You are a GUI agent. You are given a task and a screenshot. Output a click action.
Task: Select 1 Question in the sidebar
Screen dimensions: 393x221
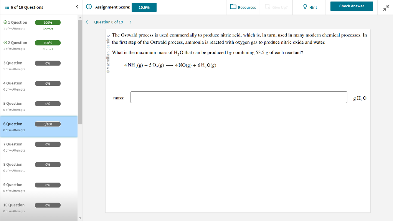click(x=39, y=25)
